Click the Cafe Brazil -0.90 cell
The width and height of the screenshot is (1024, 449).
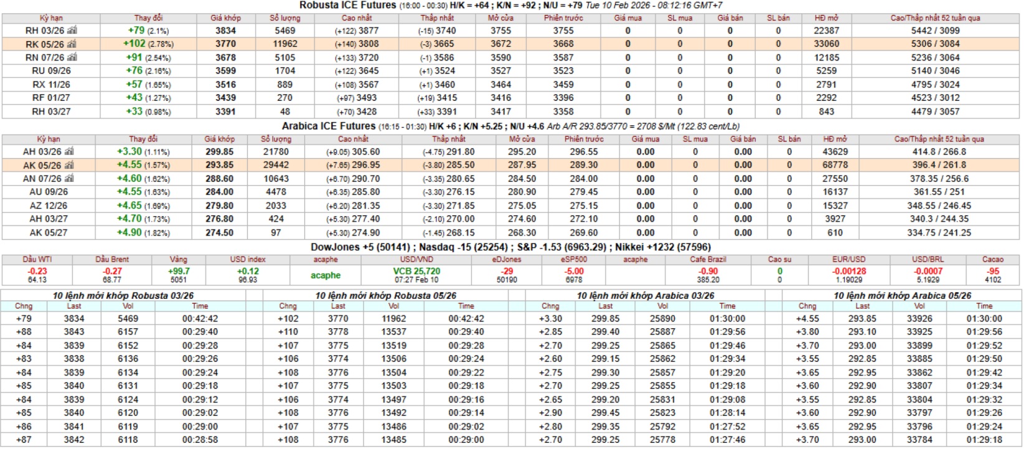[708, 272]
